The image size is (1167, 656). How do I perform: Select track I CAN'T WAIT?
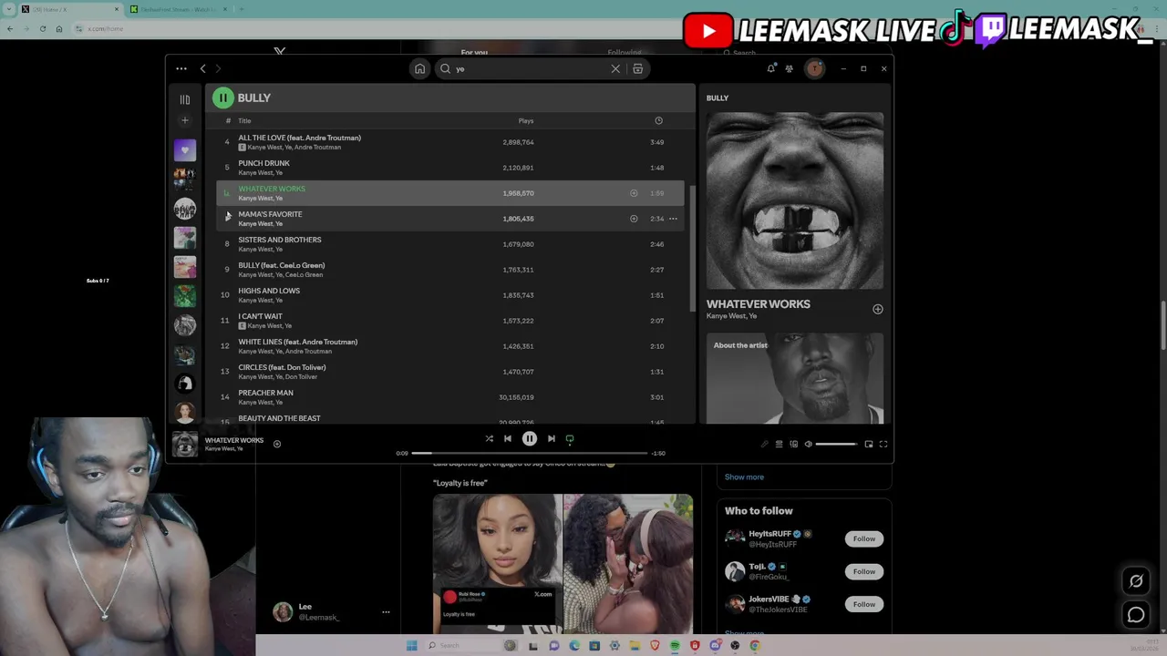tap(450, 321)
